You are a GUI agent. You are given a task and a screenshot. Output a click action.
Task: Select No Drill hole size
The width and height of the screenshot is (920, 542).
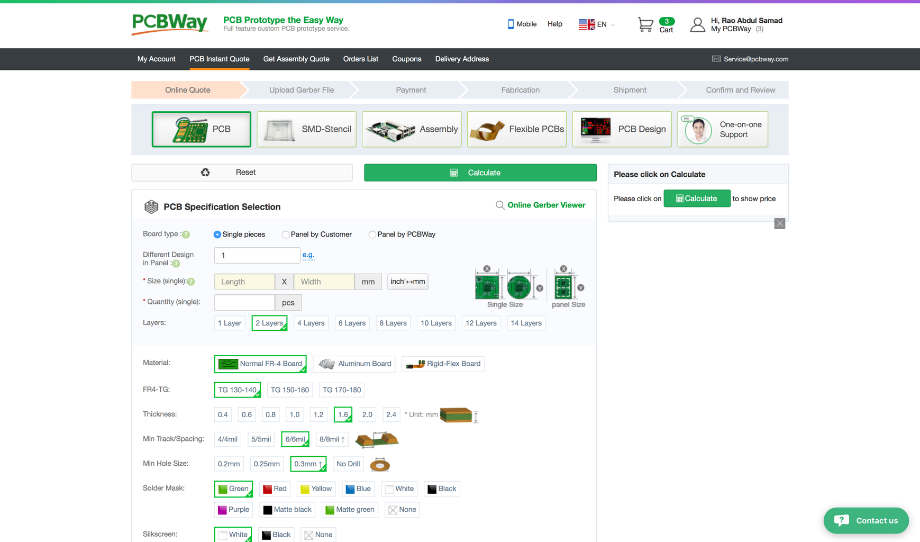[348, 464]
